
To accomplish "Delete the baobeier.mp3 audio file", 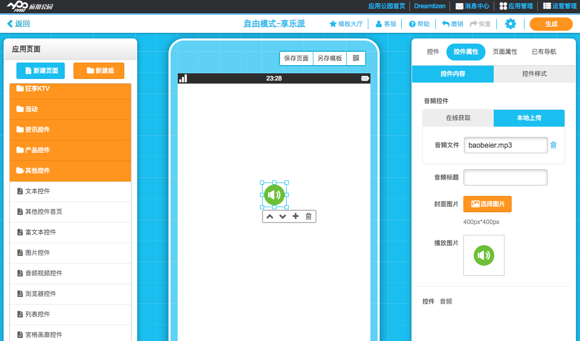I will [x=553, y=145].
